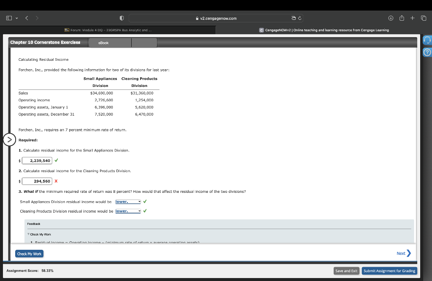Expand the Check My Work feedback disclosure triangle
Screen dimensions: 432x281
click(28, 234)
